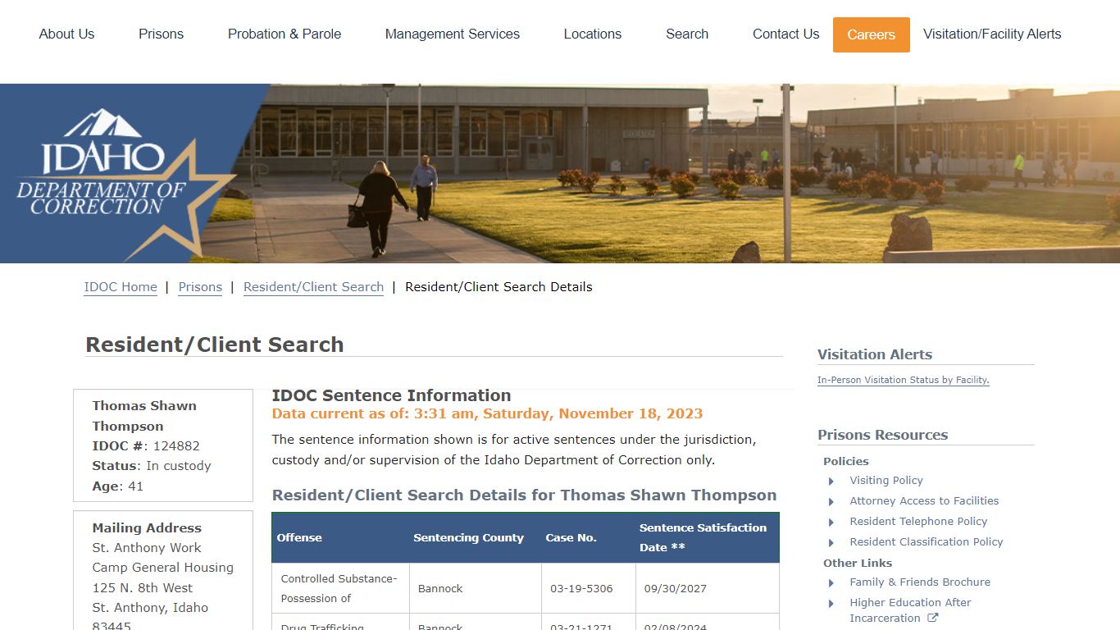The width and height of the screenshot is (1120, 630).
Task: Open Resident Telephone Policy link
Action: click(918, 522)
